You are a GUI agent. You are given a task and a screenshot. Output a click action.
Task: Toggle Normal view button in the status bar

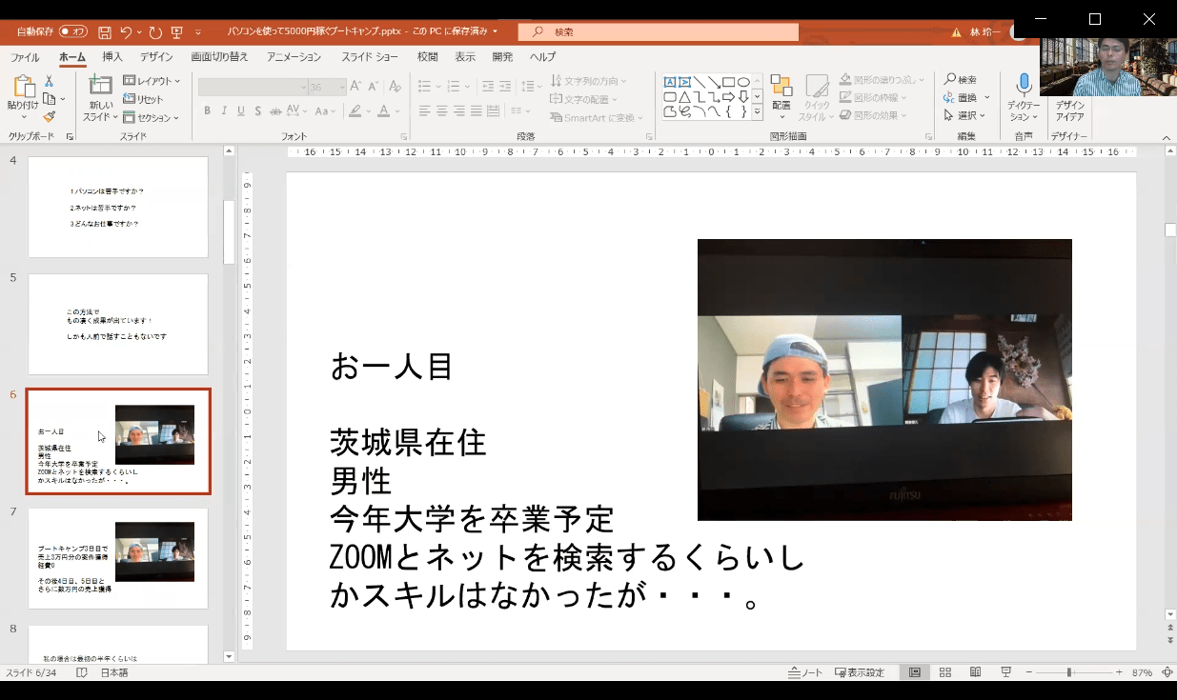(914, 672)
